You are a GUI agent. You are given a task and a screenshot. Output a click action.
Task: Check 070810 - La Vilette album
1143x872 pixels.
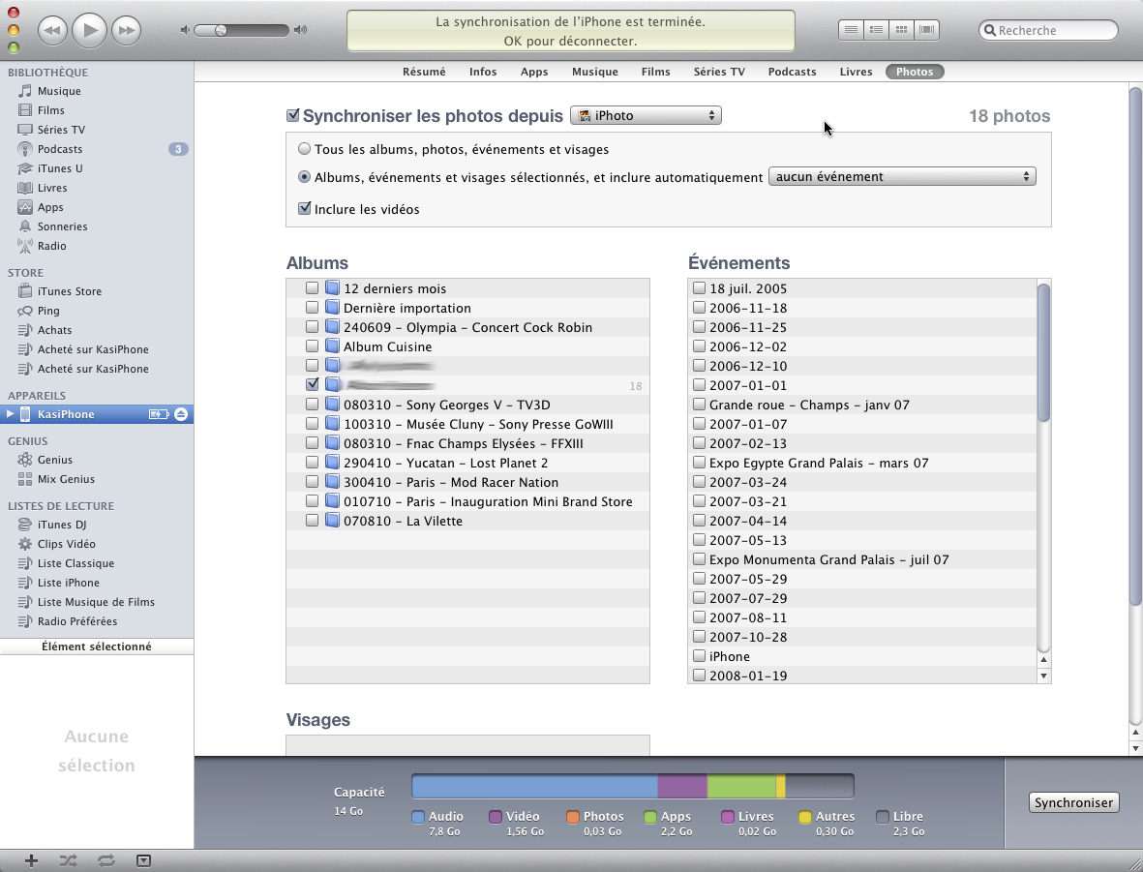pos(312,521)
